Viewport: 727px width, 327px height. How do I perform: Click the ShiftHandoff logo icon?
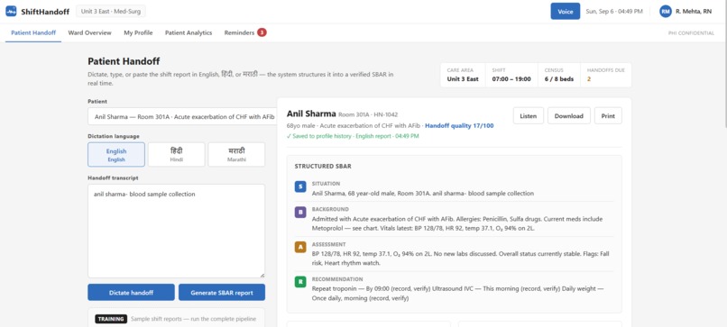[x=11, y=11]
